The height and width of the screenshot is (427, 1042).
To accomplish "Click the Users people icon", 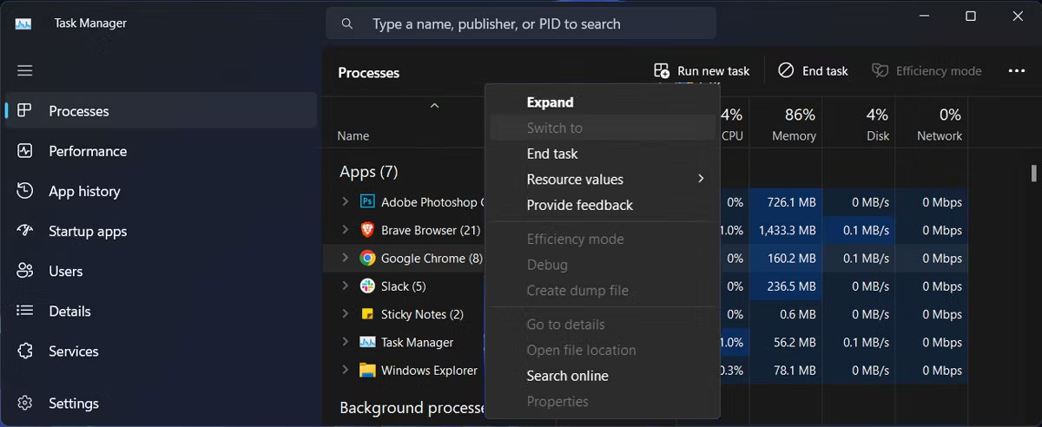I will [24, 271].
